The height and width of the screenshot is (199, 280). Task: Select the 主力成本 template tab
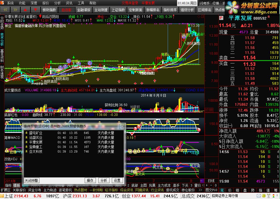[164, 185]
